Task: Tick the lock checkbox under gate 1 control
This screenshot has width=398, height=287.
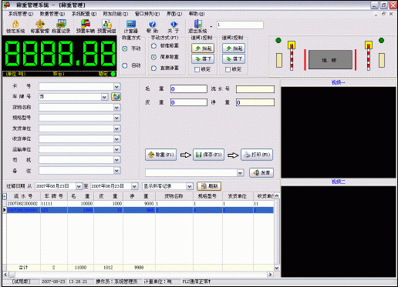Action: point(197,69)
